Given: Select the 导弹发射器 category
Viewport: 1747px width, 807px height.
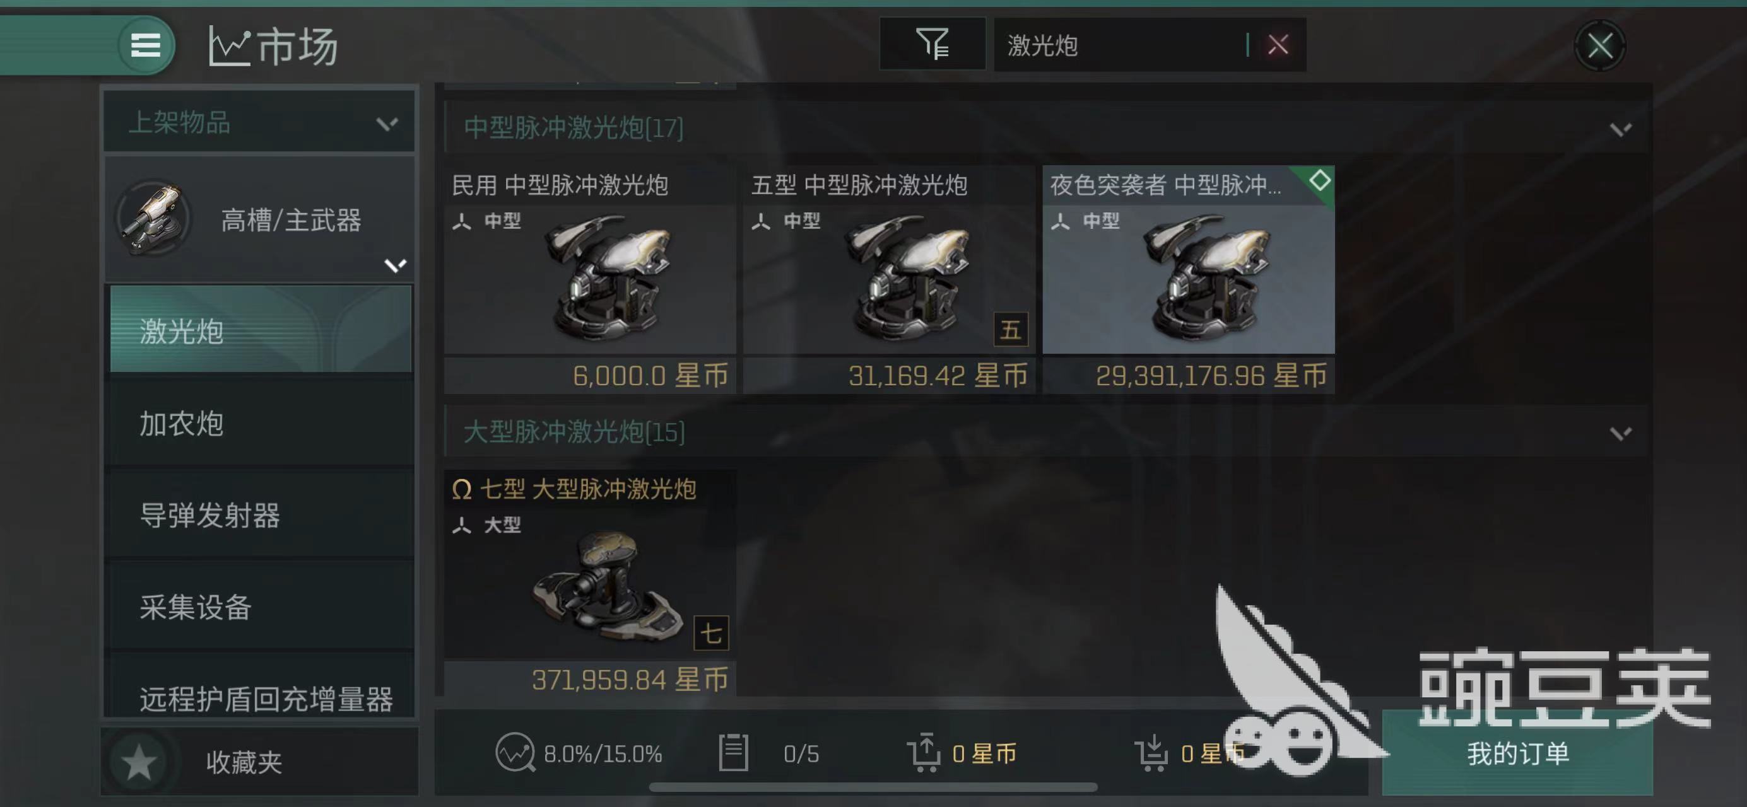Looking at the screenshot, I should (x=261, y=516).
